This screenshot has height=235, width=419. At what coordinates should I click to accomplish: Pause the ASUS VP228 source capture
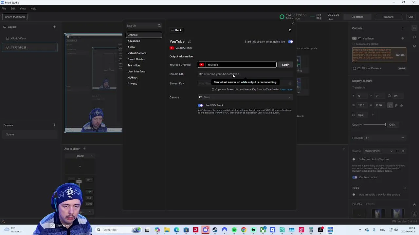click(397, 151)
